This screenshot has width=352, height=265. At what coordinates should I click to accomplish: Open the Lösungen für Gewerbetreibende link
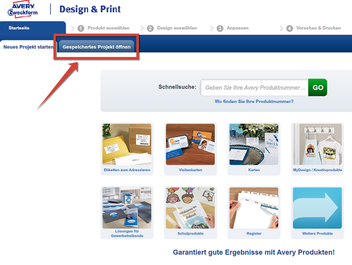[x=127, y=234]
